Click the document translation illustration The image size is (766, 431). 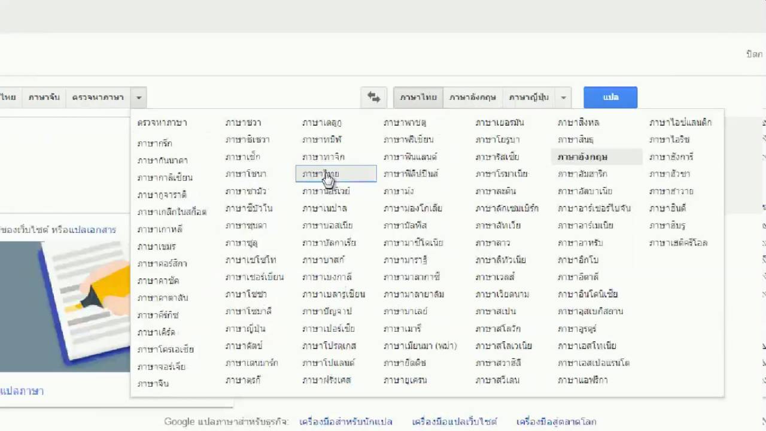tap(66, 305)
